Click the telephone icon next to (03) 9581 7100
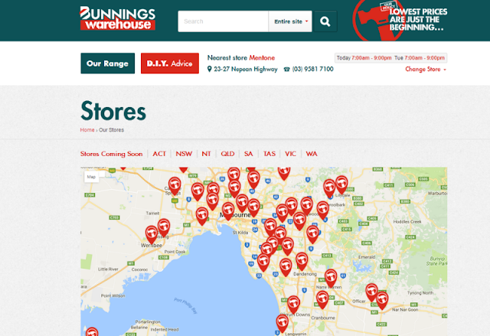 pyautogui.click(x=286, y=70)
